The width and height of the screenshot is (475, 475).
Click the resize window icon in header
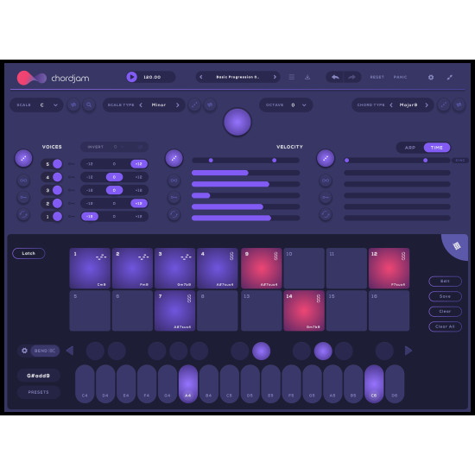(x=450, y=77)
